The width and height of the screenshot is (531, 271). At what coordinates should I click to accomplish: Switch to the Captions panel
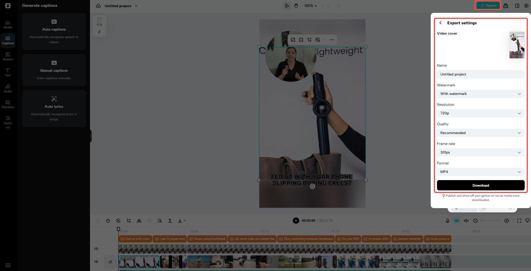click(x=8, y=40)
